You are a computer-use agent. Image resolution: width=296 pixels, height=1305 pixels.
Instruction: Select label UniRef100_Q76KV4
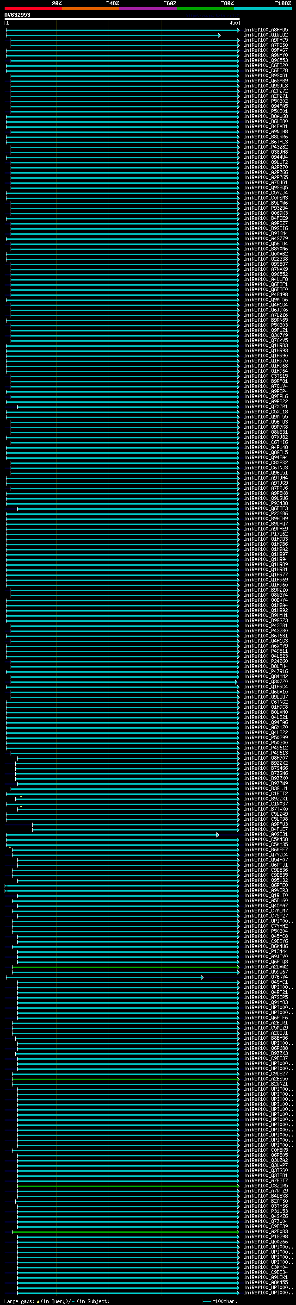(x=265, y=977)
